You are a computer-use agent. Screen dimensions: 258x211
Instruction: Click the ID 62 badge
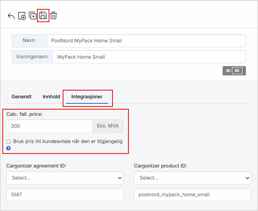coord(234,71)
